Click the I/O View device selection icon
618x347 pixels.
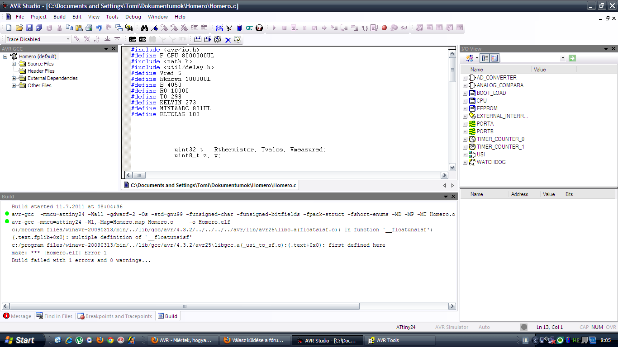470,58
